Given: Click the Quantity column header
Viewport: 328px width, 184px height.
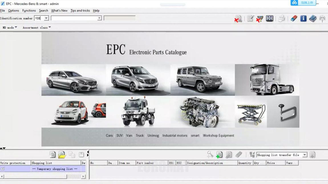Looking at the screenshot, I should coord(245,163).
